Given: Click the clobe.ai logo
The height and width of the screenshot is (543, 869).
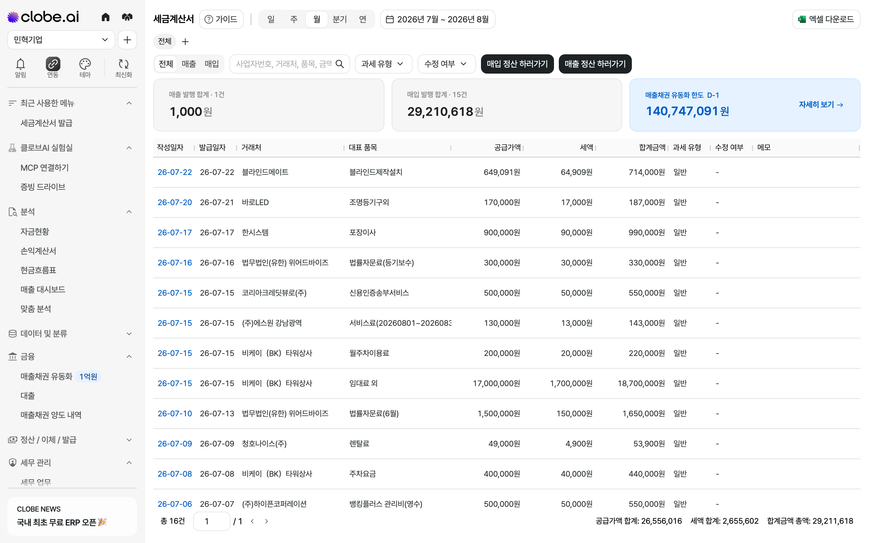Looking at the screenshot, I should 43,17.
